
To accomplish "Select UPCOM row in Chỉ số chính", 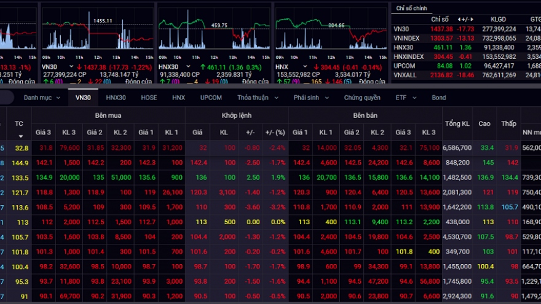I will pyautogui.click(x=466, y=66).
